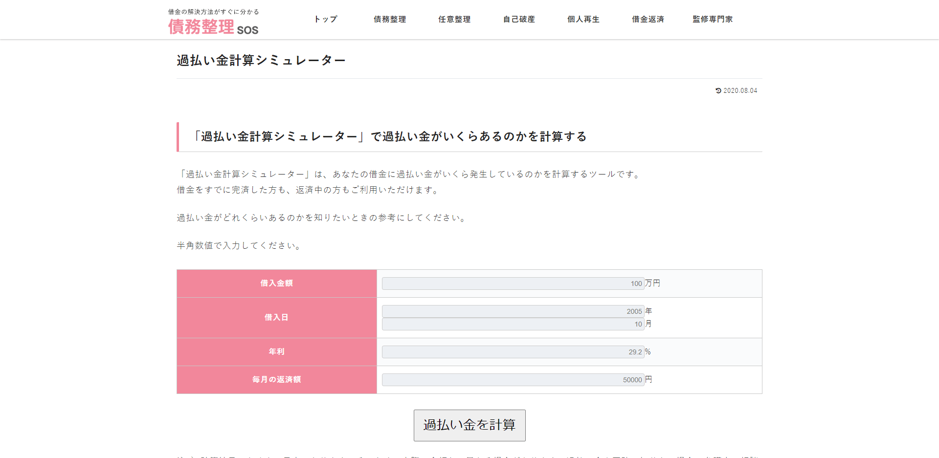
Task: Click the 借入金額 pink label cell
Action: 276,284
